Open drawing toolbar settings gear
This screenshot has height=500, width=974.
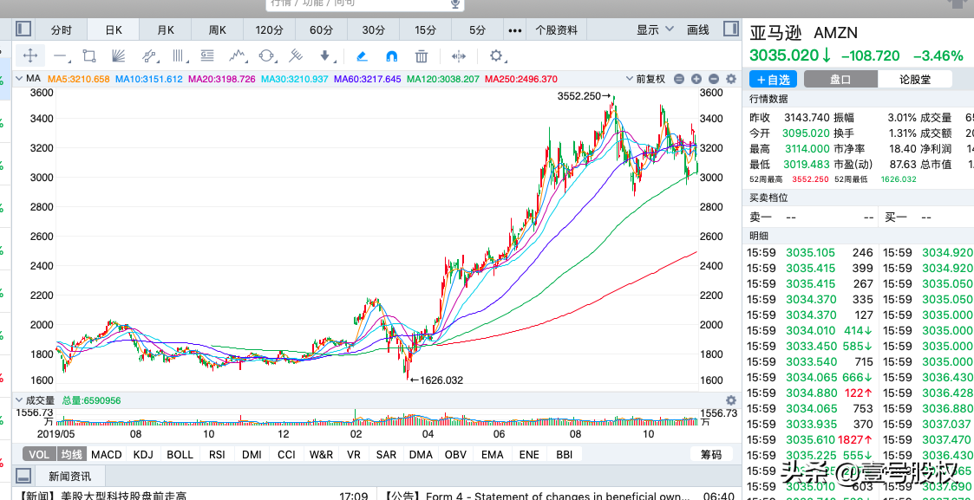(496, 56)
